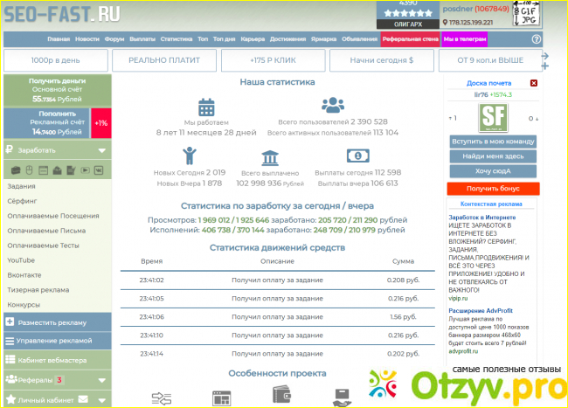Click the briefcase tasks icon in sidebar
Screen dimensions: 568x408
pyautogui.click(x=15, y=169)
